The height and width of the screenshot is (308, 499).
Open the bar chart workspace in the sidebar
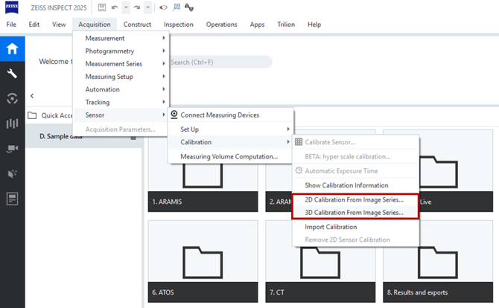click(12, 123)
